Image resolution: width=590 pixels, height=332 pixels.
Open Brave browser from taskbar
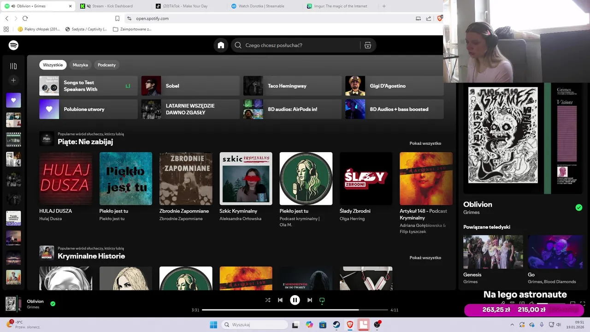350,325
